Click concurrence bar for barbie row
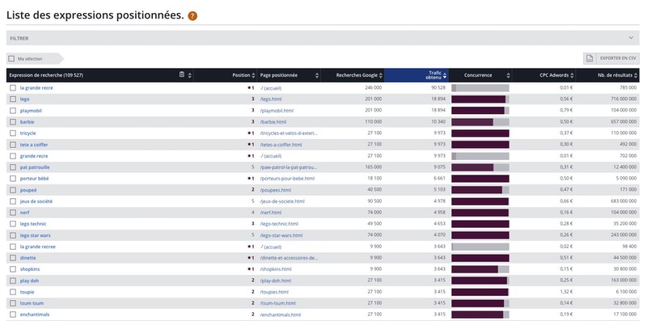647x321 pixels. 480,122
